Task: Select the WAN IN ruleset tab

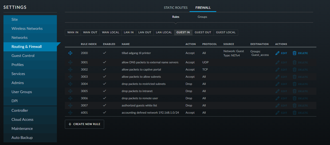Action: tap(73, 32)
